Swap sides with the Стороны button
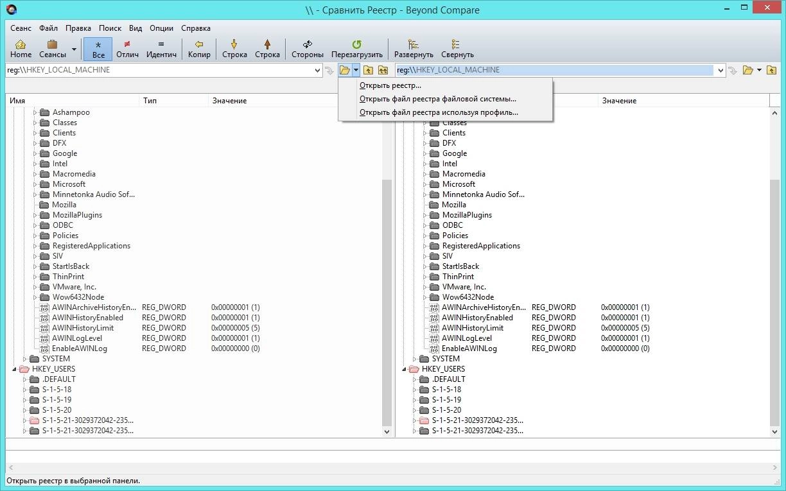 [x=307, y=49]
